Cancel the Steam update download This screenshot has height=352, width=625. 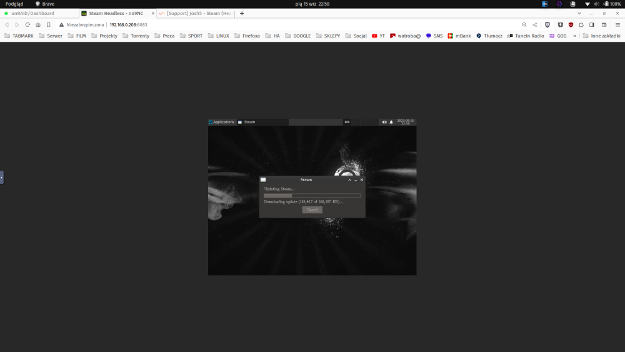(x=312, y=209)
